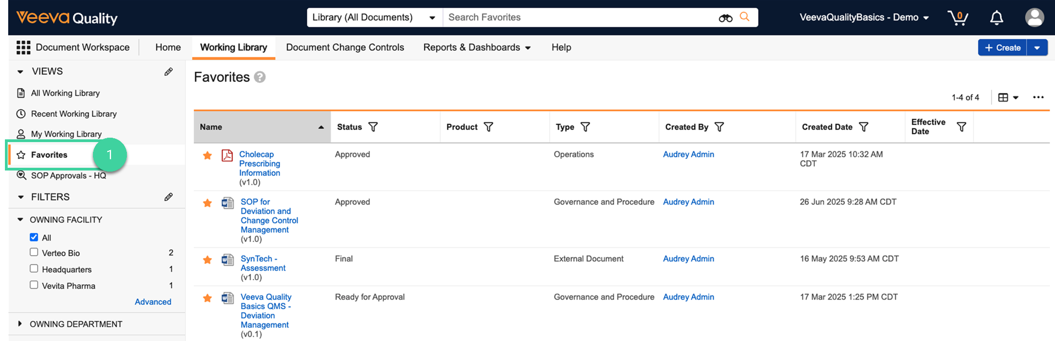Expand the OWNING DEPARTMENT filter
This screenshot has height=341, width=1055.
(20, 324)
